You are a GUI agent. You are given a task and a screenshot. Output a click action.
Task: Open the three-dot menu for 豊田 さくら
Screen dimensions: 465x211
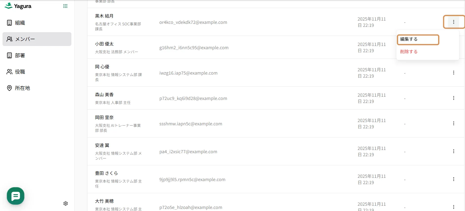(453, 179)
